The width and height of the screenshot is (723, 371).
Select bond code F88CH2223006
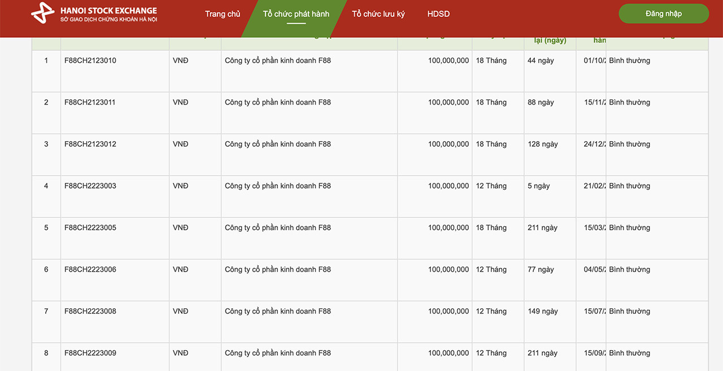point(90,270)
